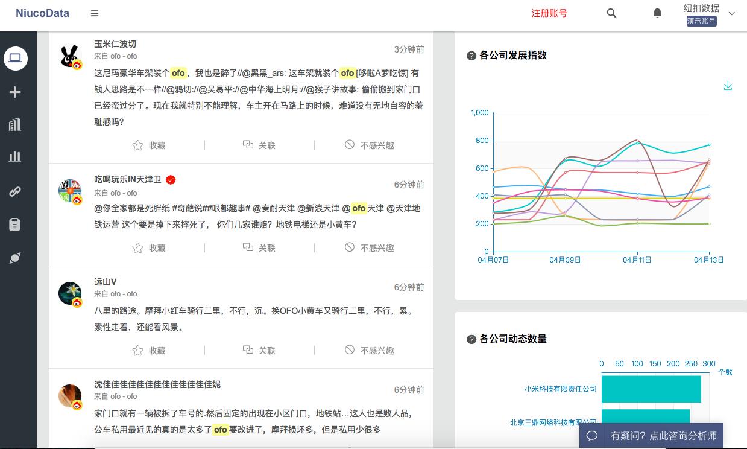Go to the NiucoData home logo
Image resolution: width=747 pixels, height=449 pixels.
click(42, 13)
